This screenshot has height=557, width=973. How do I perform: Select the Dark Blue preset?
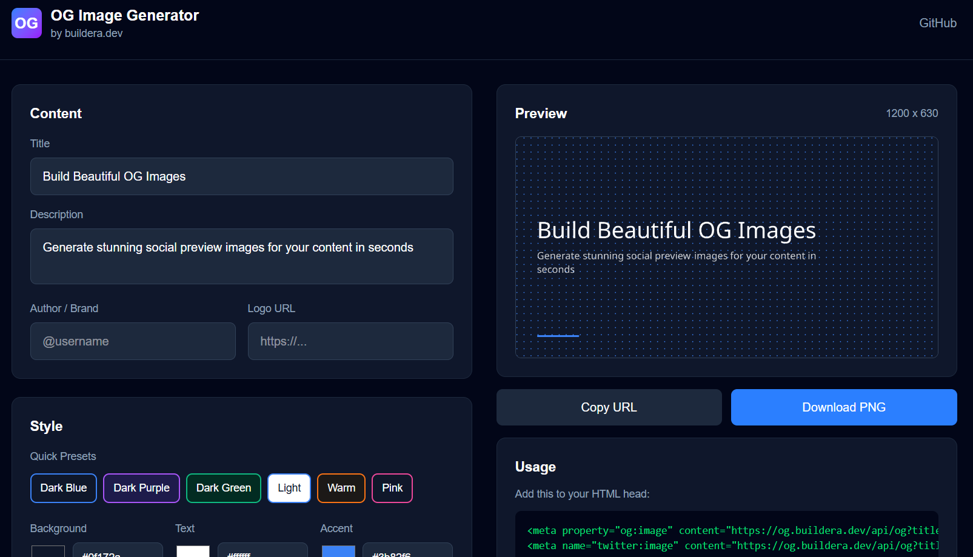64,488
